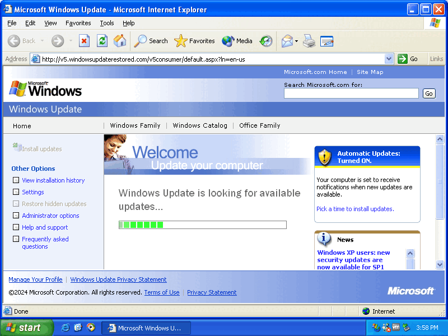Click the Print toolbar icon
This screenshot has height=336, width=448.
click(x=309, y=41)
